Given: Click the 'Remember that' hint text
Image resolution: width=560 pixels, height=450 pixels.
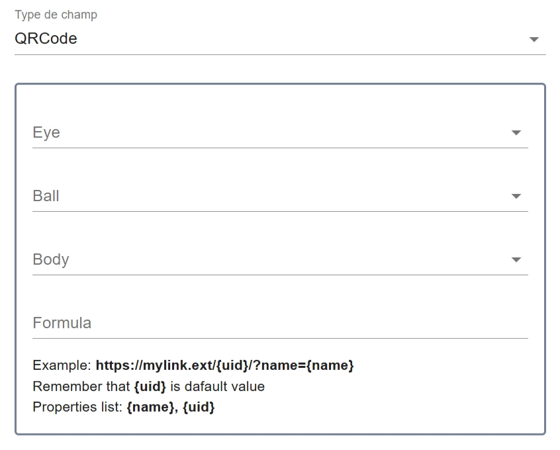Looking at the screenshot, I should 81,386.
